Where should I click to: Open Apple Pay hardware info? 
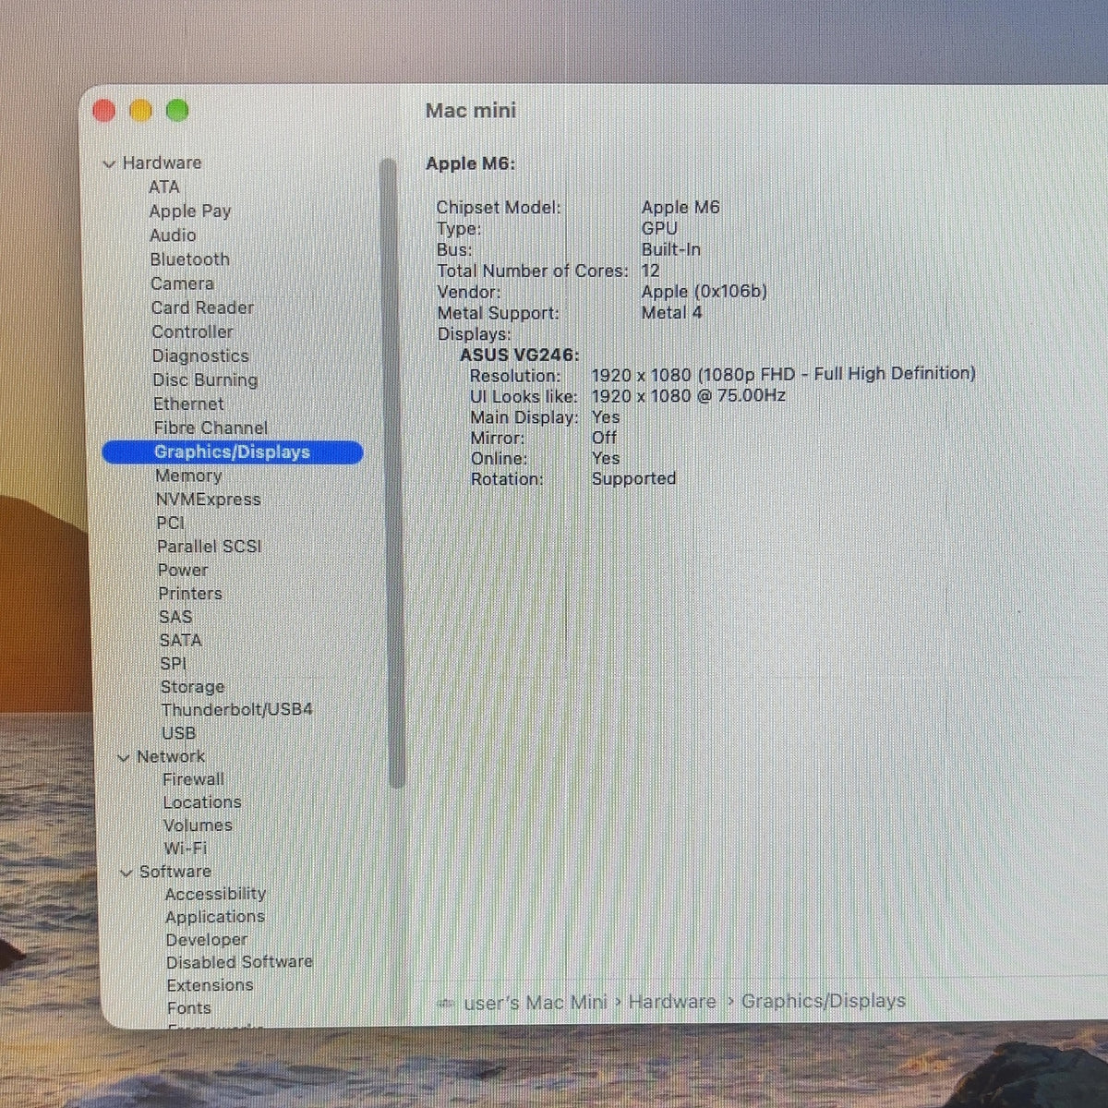190,211
